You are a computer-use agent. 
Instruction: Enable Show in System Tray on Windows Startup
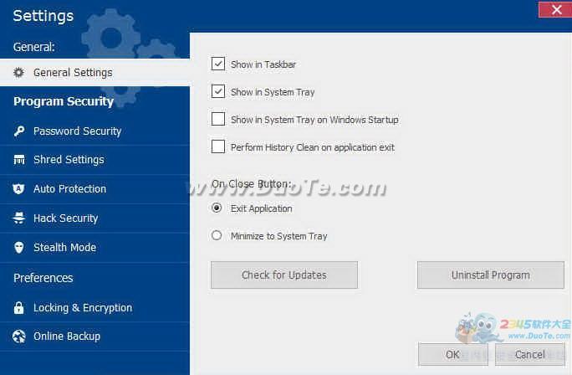[218, 119]
